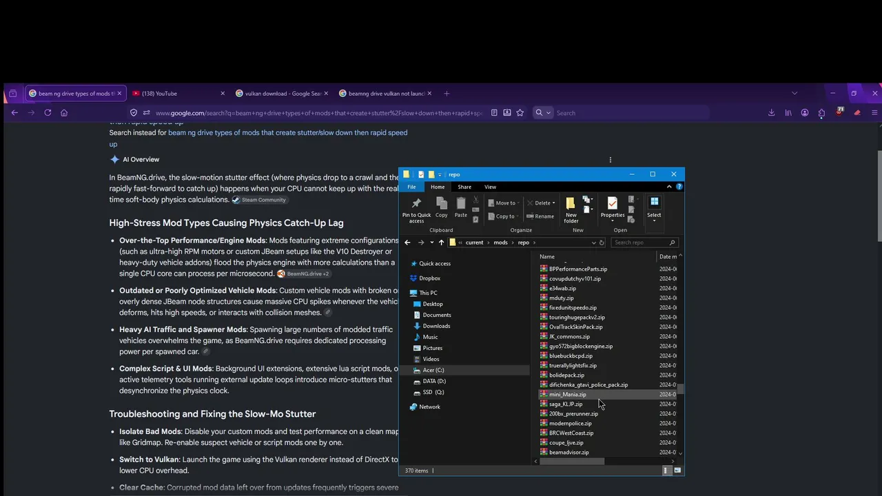882x496 pixels.
Task: Open Dropbox in Explorer navigation pane
Action: [429, 278]
